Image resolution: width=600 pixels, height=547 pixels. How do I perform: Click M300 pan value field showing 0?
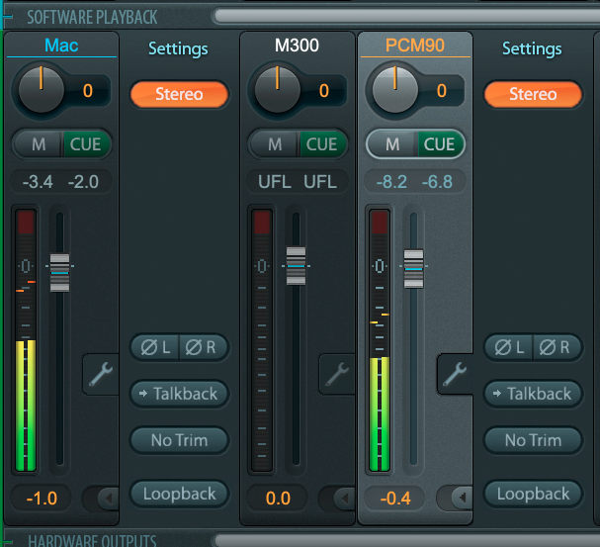324,91
